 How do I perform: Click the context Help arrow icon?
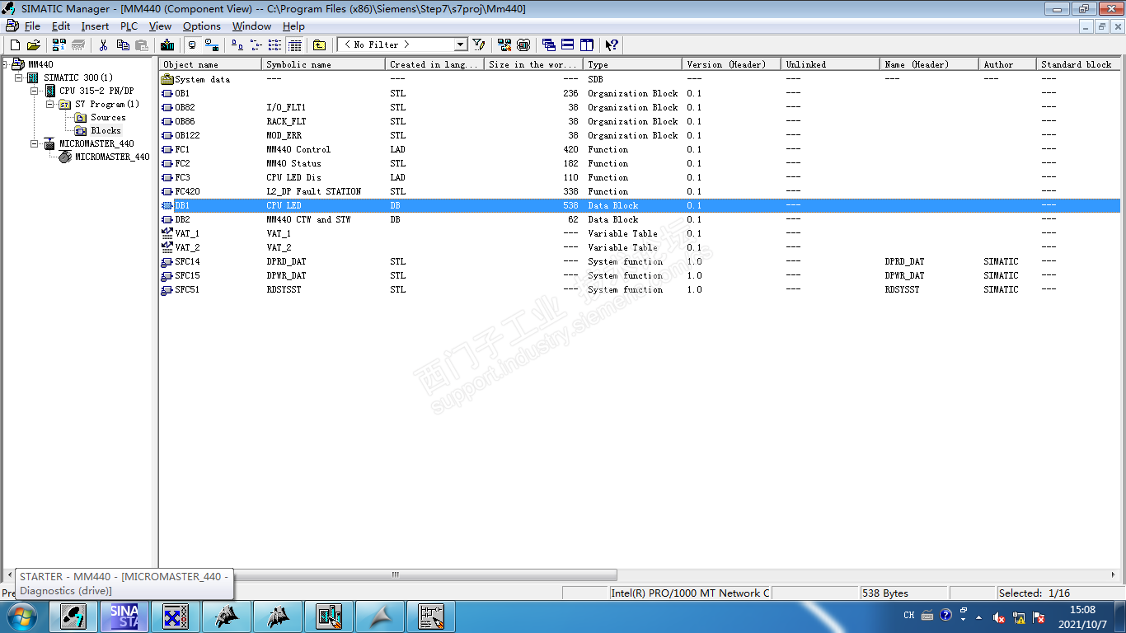[612, 45]
